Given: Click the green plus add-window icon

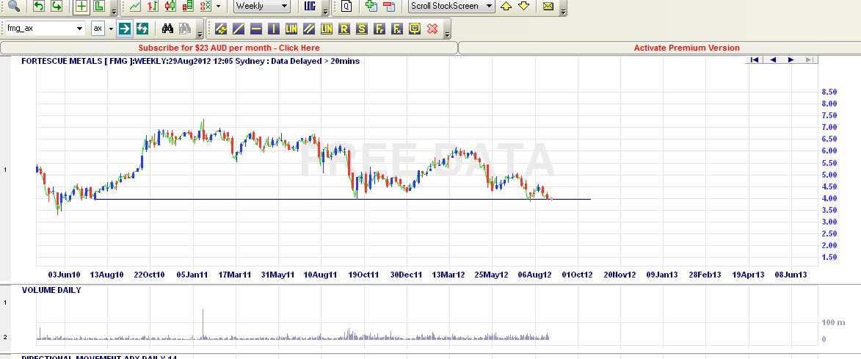Looking at the screenshot, I should point(371,6).
